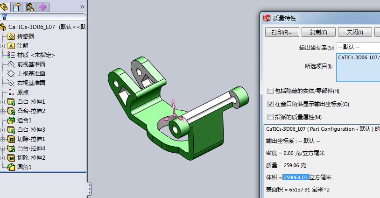Enable 包括隐藏的实体/零部件 checkbox

tap(270, 91)
